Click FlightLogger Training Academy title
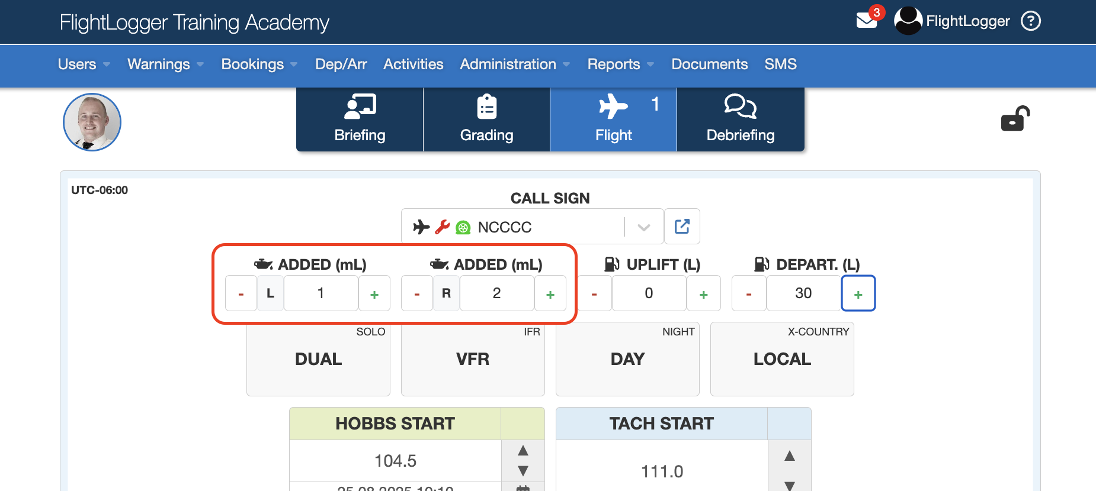Viewport: 1096px width, 491px height. (x=194, y=22)
